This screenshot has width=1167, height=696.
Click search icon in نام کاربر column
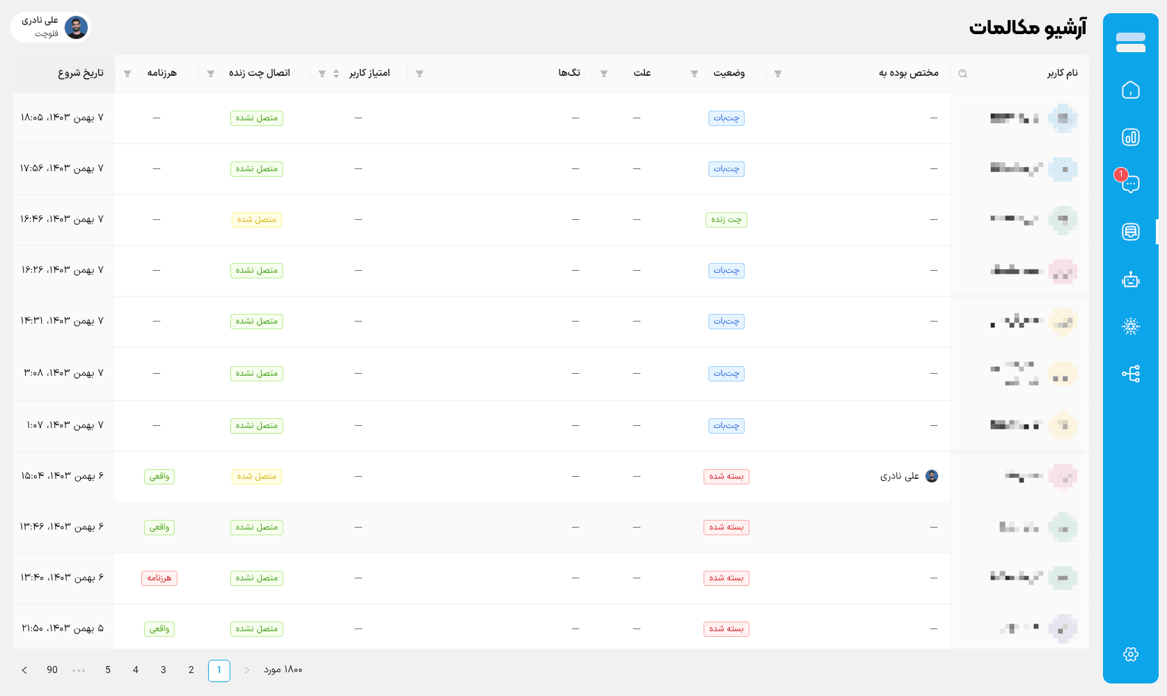tap(962, 74)
